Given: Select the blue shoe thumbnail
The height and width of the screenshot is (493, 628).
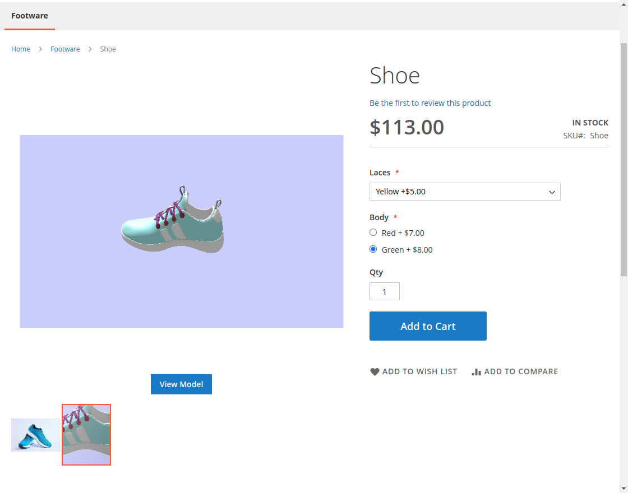Looking at the screenshot, I should pyautogui.click(x=35, y=435).
